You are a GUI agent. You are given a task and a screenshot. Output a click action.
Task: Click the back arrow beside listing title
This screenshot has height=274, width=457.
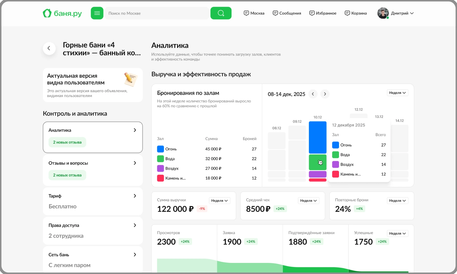tap(49, 48)
